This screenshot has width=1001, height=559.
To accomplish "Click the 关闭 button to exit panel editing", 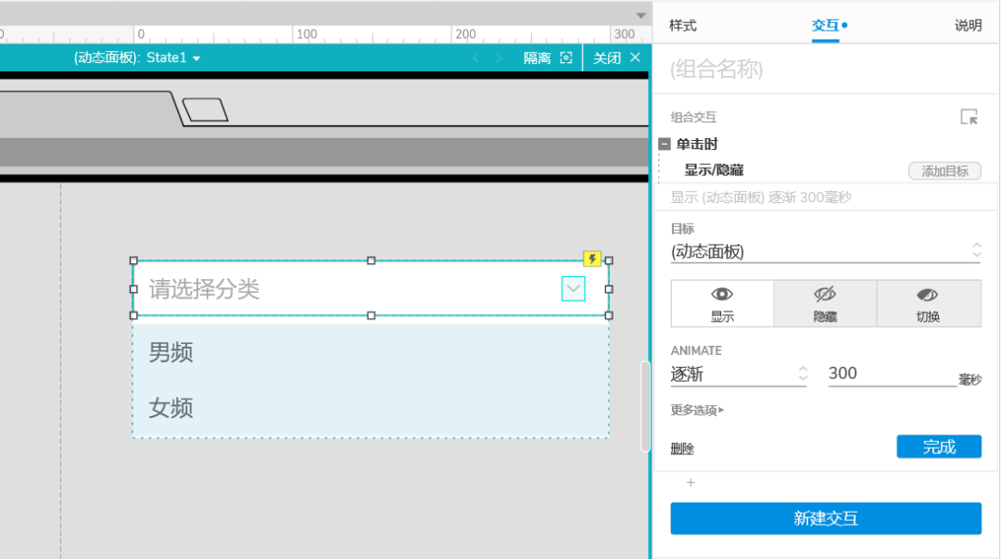I will click(x=616, y=58).
